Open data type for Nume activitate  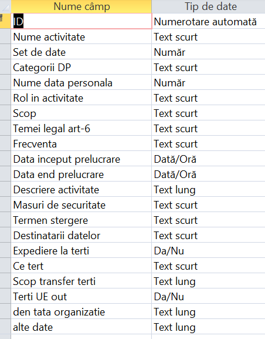tap(209, 37)
